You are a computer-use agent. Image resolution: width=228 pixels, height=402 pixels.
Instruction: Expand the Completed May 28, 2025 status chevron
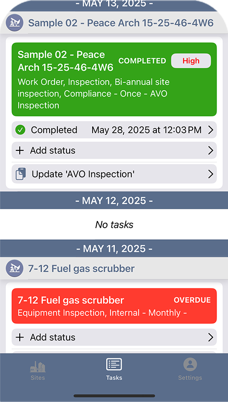[211, 130]
